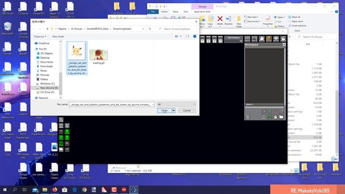Screen dimensions: 345x194
Task: Launch Firefox from the taskbar
Action: (55, 190)
